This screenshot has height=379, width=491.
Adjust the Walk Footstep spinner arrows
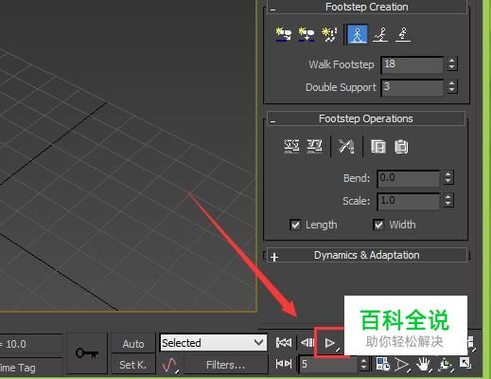point(451,64)
